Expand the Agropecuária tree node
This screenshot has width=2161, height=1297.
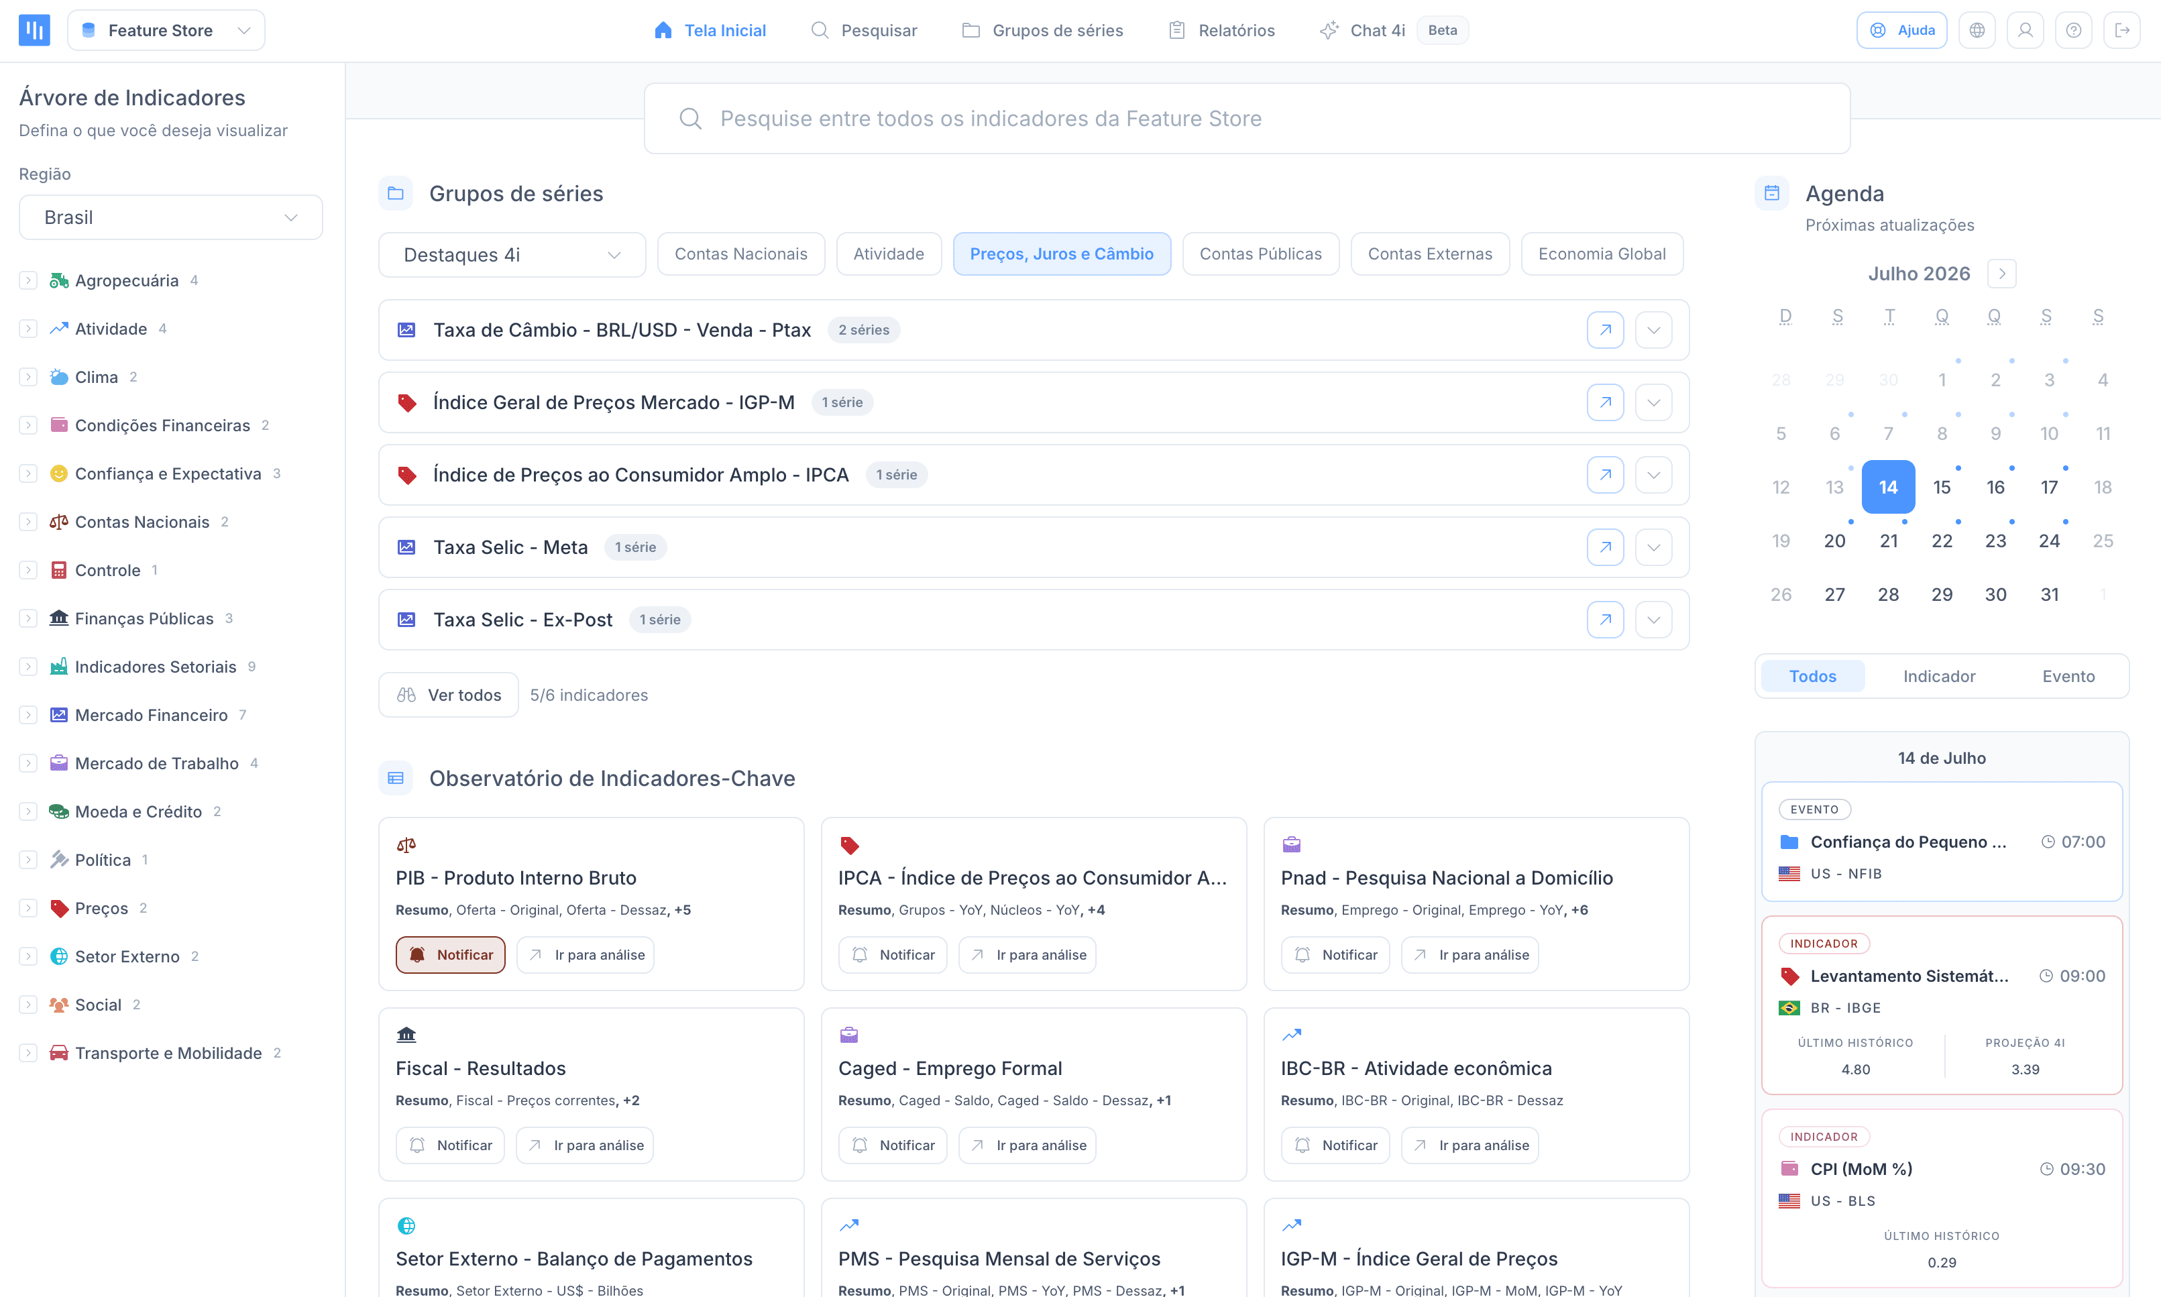[29, 280]
